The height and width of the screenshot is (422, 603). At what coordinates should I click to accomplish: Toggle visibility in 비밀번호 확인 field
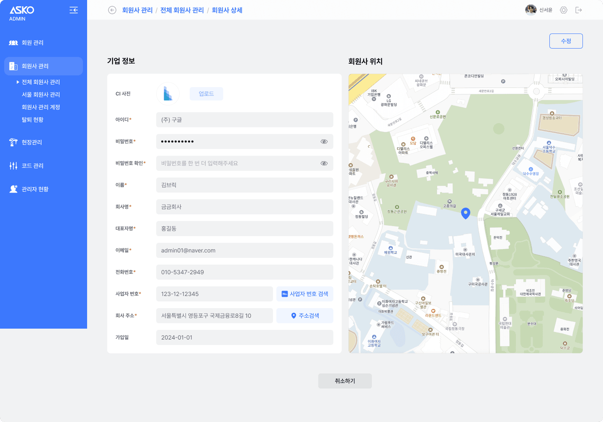click(324, 163)
